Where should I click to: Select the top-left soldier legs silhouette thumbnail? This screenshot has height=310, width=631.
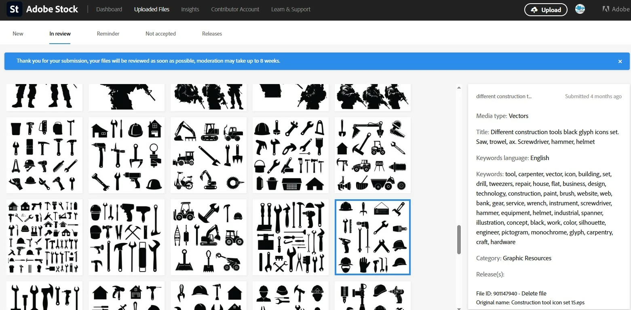(x=44, y=97)
